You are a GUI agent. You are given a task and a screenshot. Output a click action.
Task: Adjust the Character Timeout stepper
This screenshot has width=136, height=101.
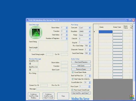tap(90, 50)
